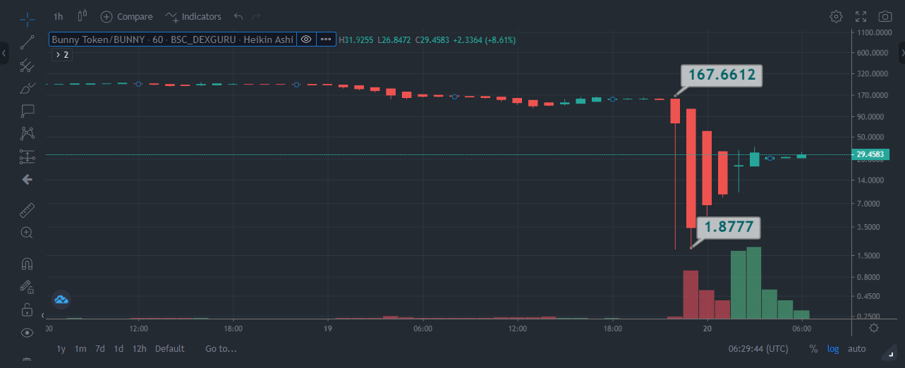Expand the collapsed indicators legend showing 2
Screen dimensions: 905x368
coord(61,54)
